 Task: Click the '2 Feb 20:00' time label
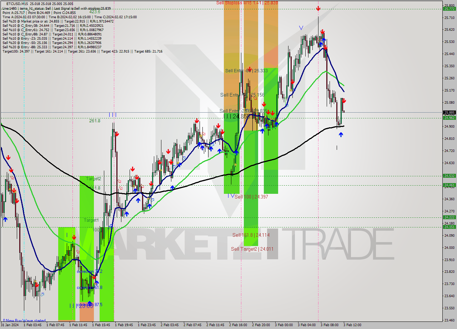[261, 325]
